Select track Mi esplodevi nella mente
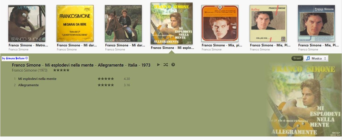 [37, 79]
